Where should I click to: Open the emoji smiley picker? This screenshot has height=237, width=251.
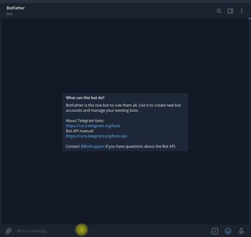click(228, 231)
